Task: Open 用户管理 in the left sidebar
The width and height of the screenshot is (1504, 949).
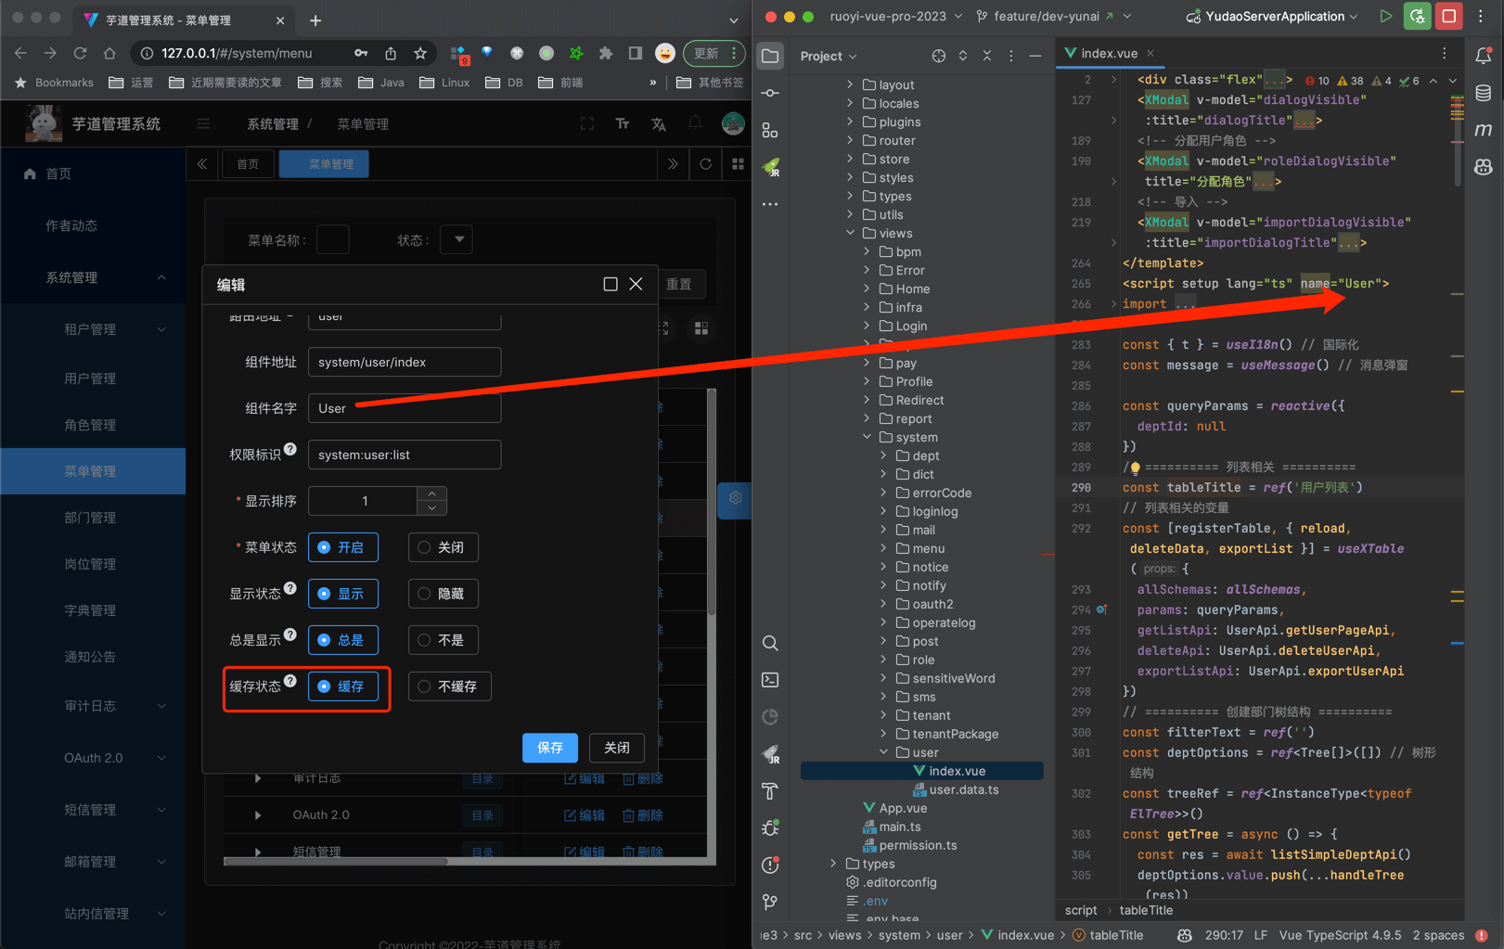Action: click(90, 378)
